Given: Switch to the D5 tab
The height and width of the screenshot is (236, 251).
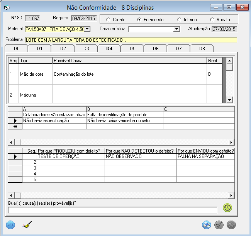Looking at the screenshot, I should [132, 49].
